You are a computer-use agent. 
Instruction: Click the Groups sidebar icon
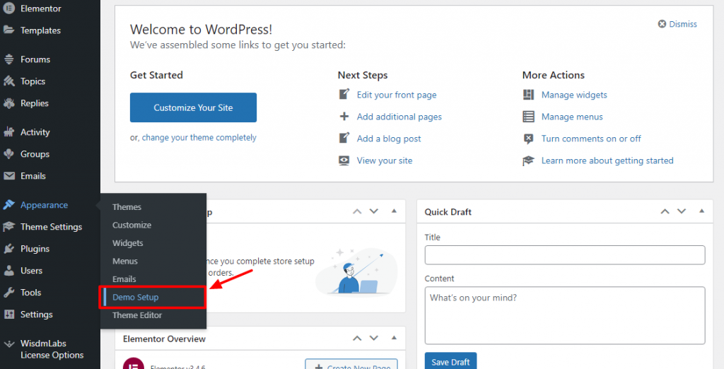pos(8,154)
